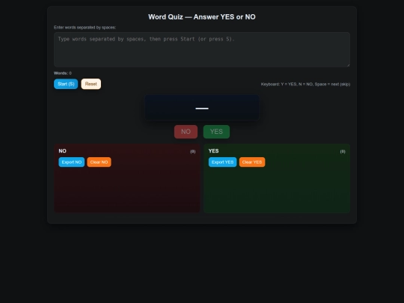This screenshot has width=404, height=303.
Task: Clear the YES word list
Action: pos(252,162)
